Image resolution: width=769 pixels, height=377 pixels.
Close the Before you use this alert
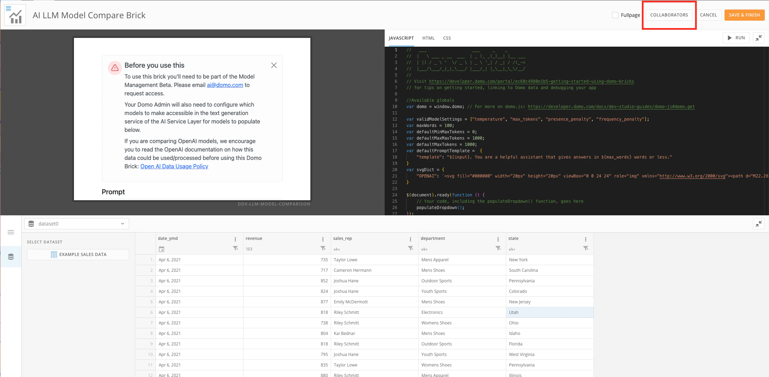pyautogui.click(x=274, y=65)
